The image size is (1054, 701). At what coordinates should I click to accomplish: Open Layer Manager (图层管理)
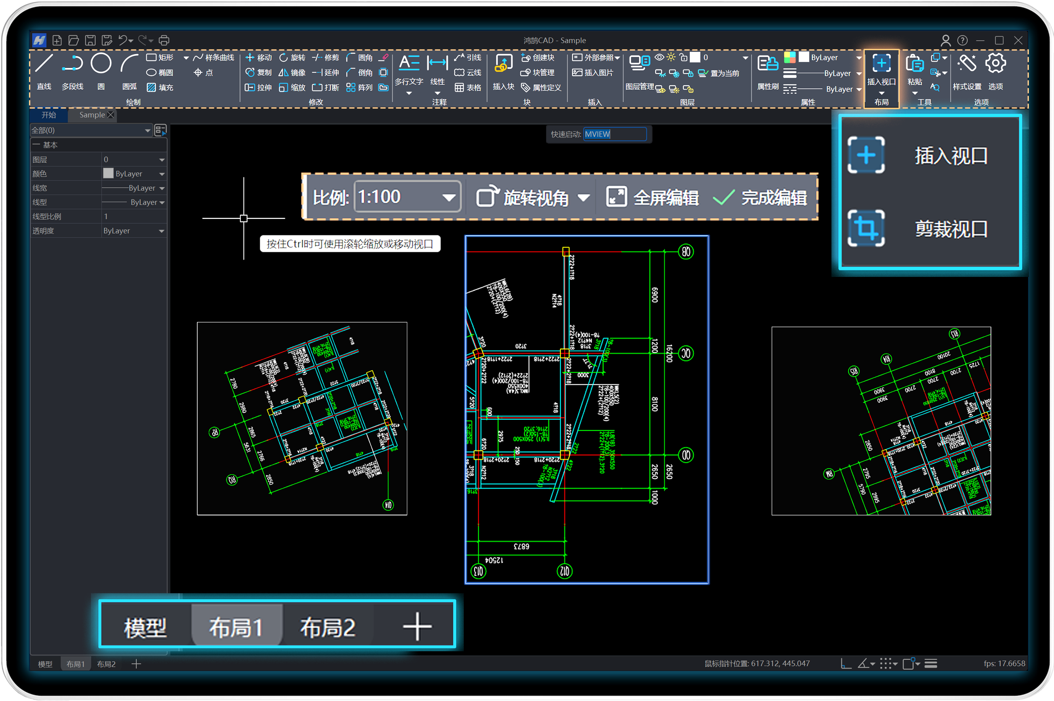coord(639,63)
